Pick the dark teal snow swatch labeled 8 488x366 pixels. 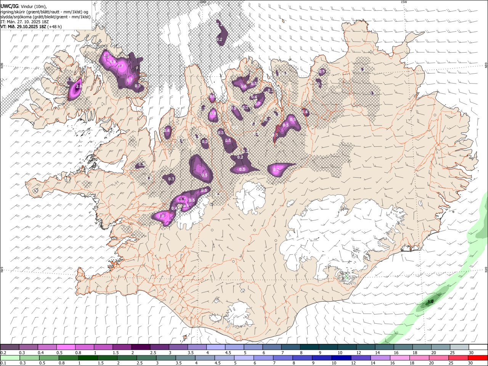tap(310, 347)
